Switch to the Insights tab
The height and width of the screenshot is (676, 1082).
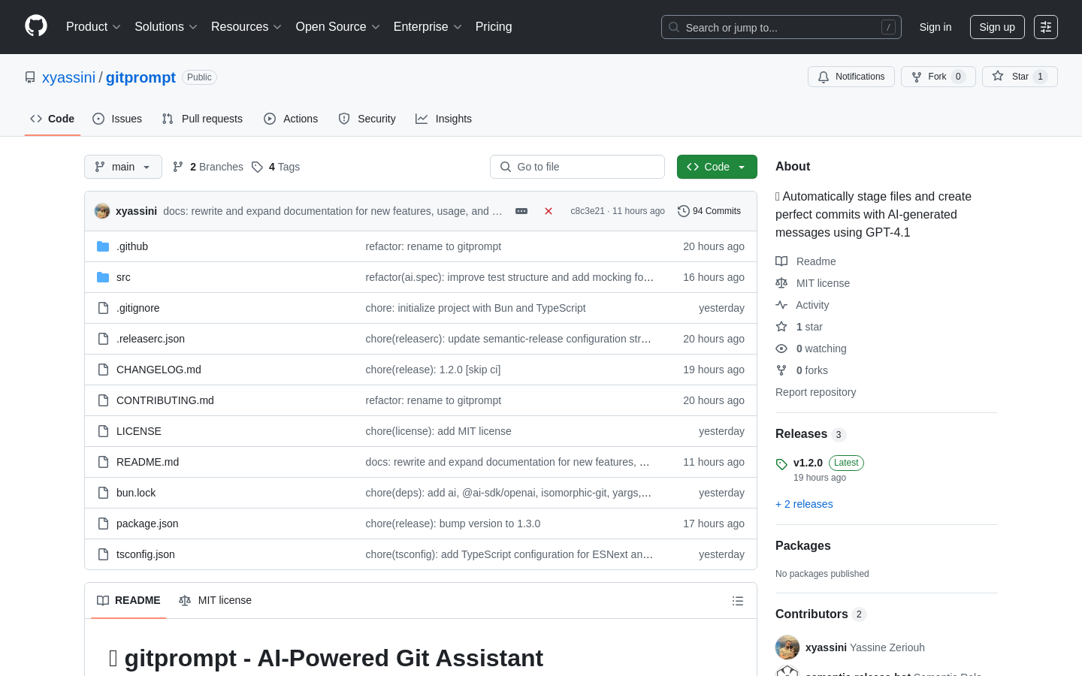click(x=444, y=119)
